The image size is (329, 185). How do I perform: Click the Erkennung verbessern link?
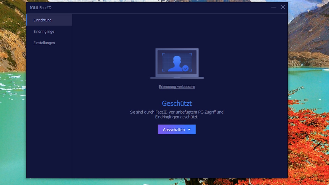[177, 87]
